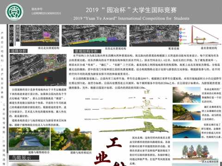Viewport: 222px width, 166px height.
Task: Click the caption under the crane structure diagram
Action: point(209,48)
